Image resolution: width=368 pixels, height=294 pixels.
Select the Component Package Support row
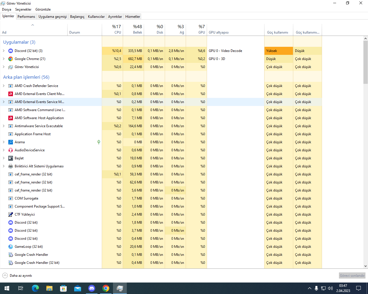coord(161,206)
